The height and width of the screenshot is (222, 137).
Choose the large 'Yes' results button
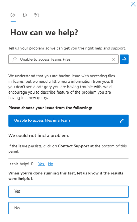68,192
